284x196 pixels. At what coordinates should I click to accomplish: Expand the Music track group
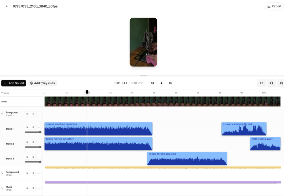pos(2,188)
